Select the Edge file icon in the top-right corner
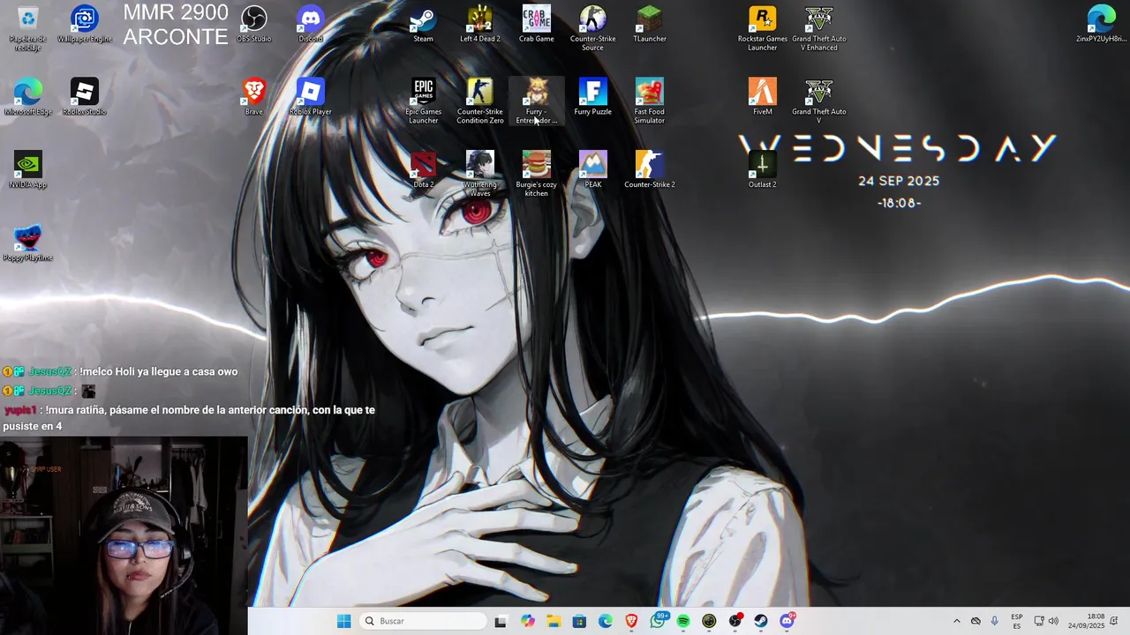 [x=1102, y=24]
